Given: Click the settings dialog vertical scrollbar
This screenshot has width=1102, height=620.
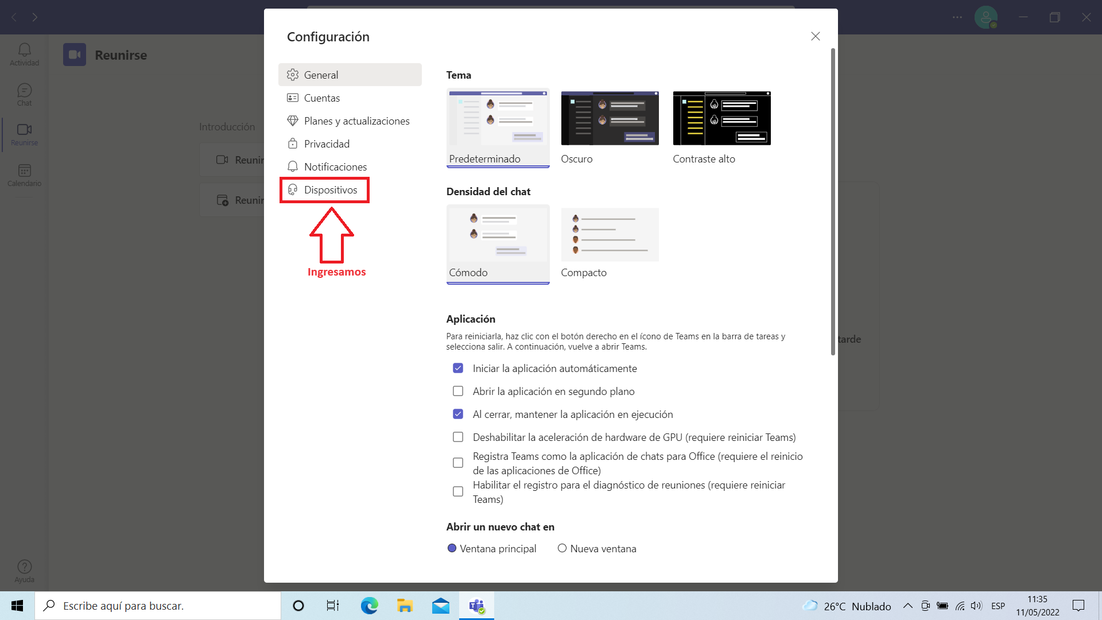Looking at the screenshot, I should point(833,201).
